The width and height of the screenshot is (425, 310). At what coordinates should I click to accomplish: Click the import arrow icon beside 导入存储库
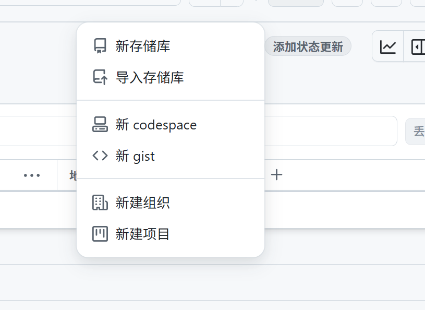100,78
